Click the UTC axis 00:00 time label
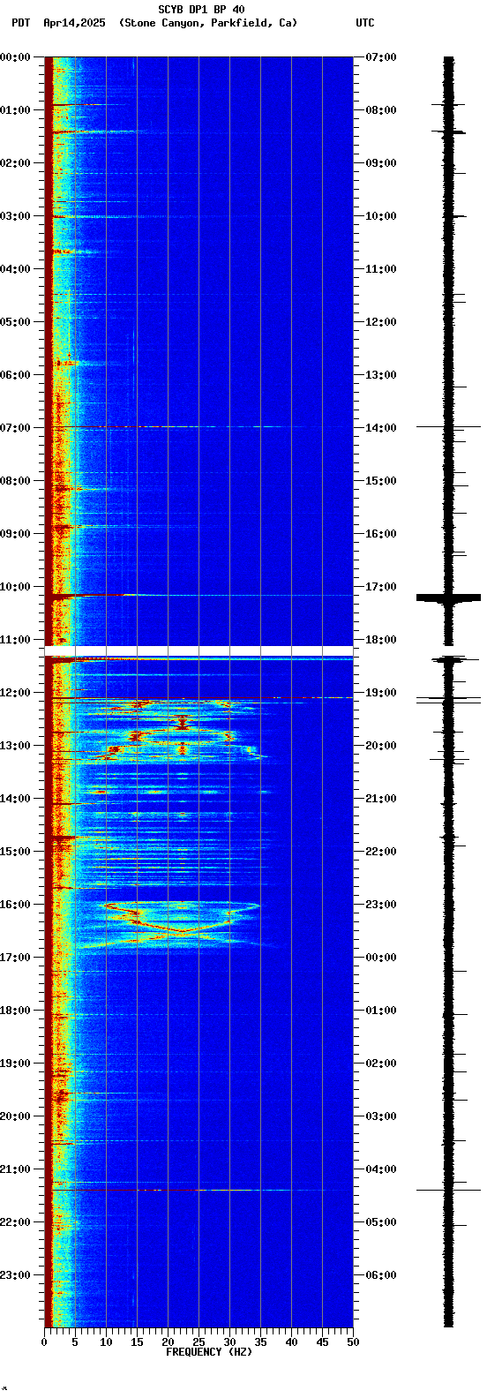This screenshot has height=1398, width=487. (380, 958)
